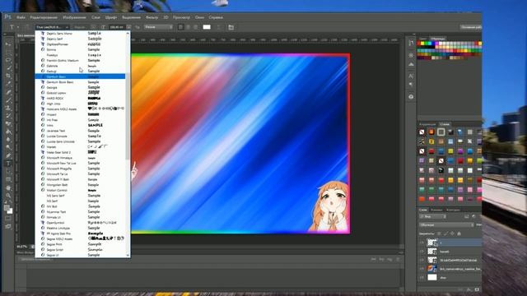Click the center text alignment icon
Screen dimensions: 527x296
pos(189,27)
